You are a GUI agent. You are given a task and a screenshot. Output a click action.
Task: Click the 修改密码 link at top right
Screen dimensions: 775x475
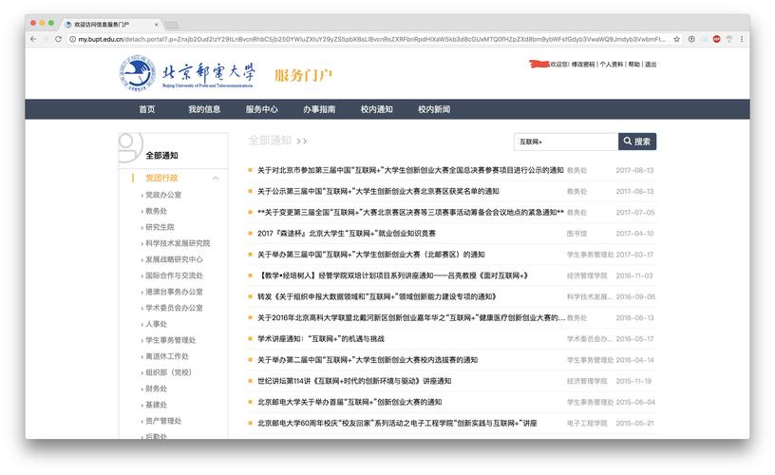click(x=583, y=65)
